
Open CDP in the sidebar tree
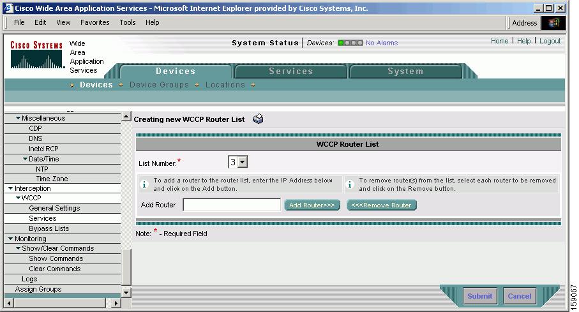[x=35, y=128]
